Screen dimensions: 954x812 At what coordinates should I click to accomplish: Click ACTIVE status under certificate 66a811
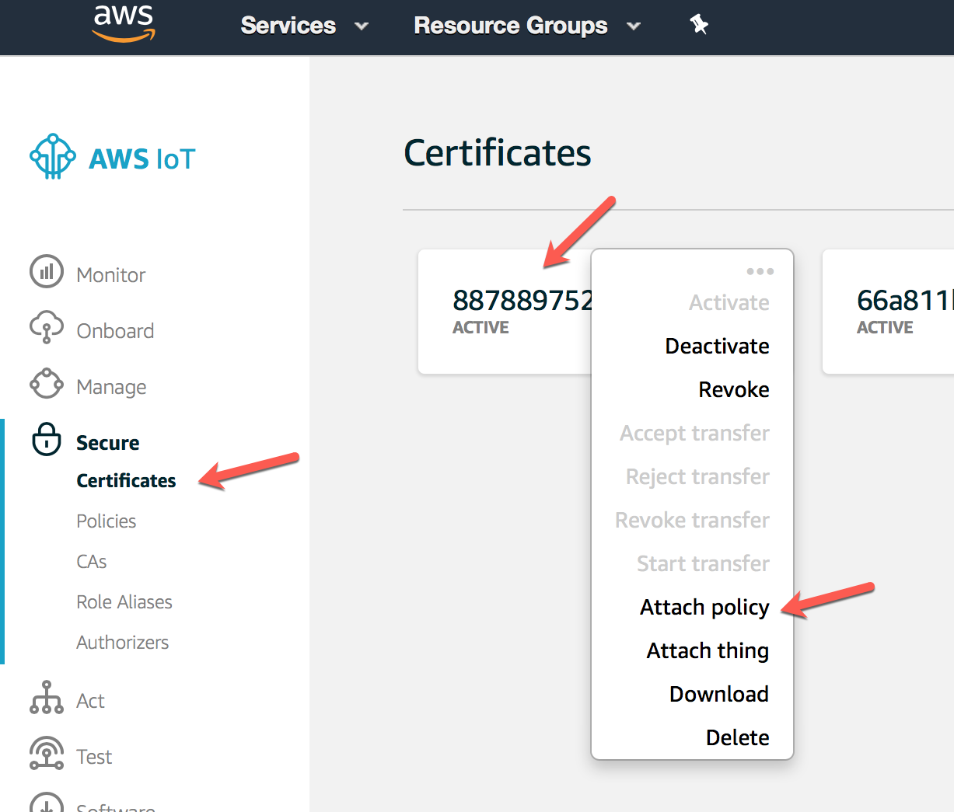(885, 328)
